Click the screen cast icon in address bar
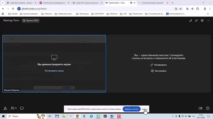Screen dimensions: 213x119 (x=176, y=9)
